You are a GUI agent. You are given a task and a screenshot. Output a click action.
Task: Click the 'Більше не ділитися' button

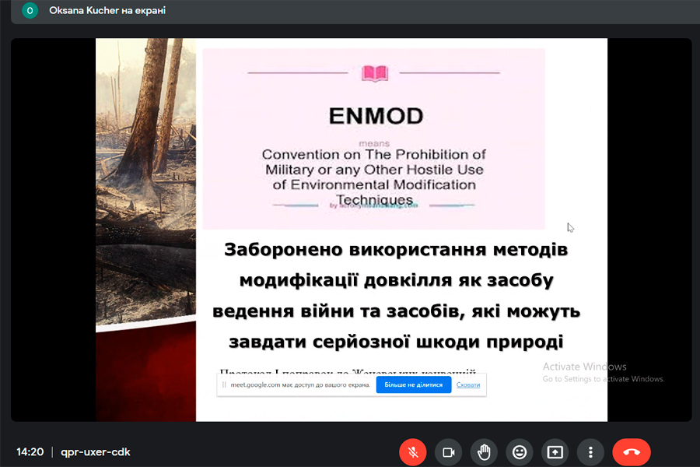point(414,384)
